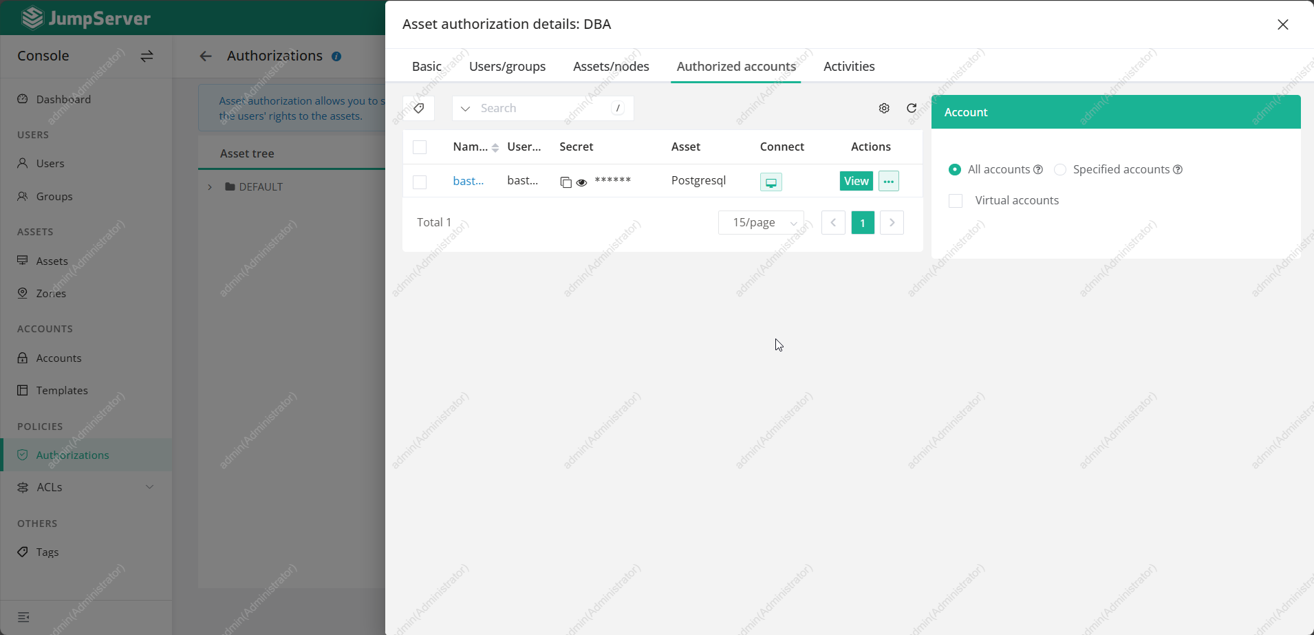Viewport: 1314px width, 635px height.
Task: Click the tag filter icon
Action: (418, 108)
